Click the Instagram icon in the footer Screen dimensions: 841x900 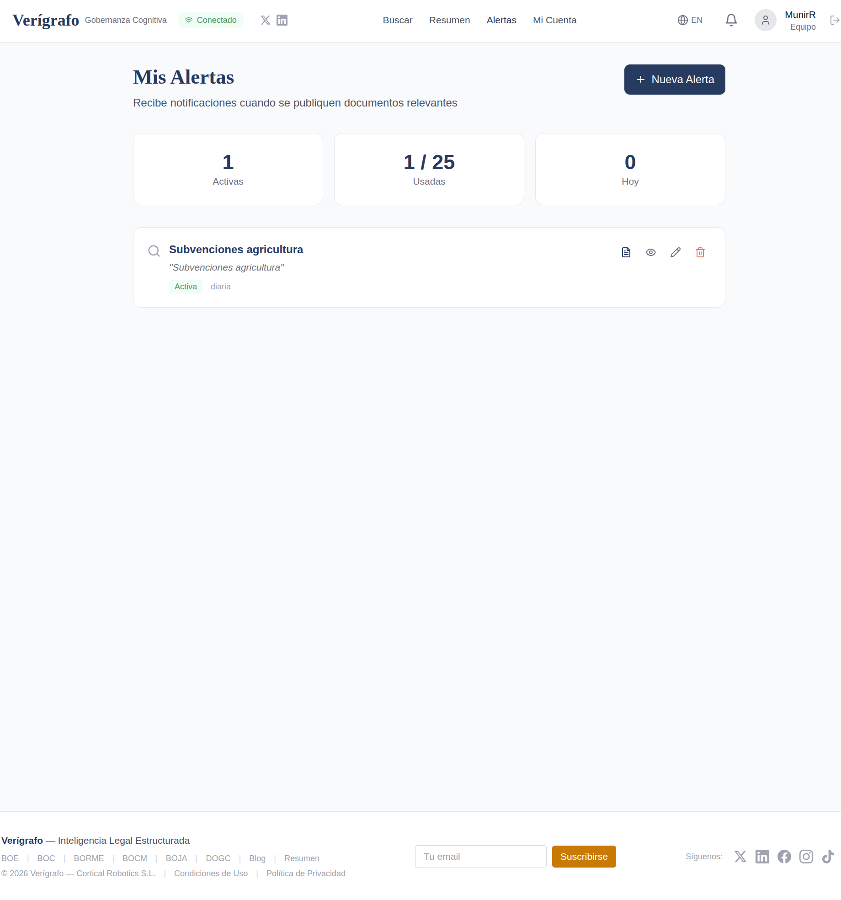(806, 857)
